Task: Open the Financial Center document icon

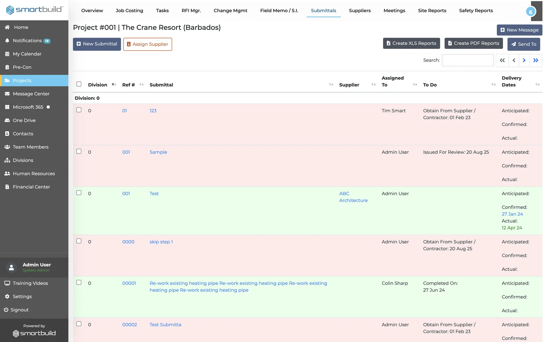Action: (7, 187)
